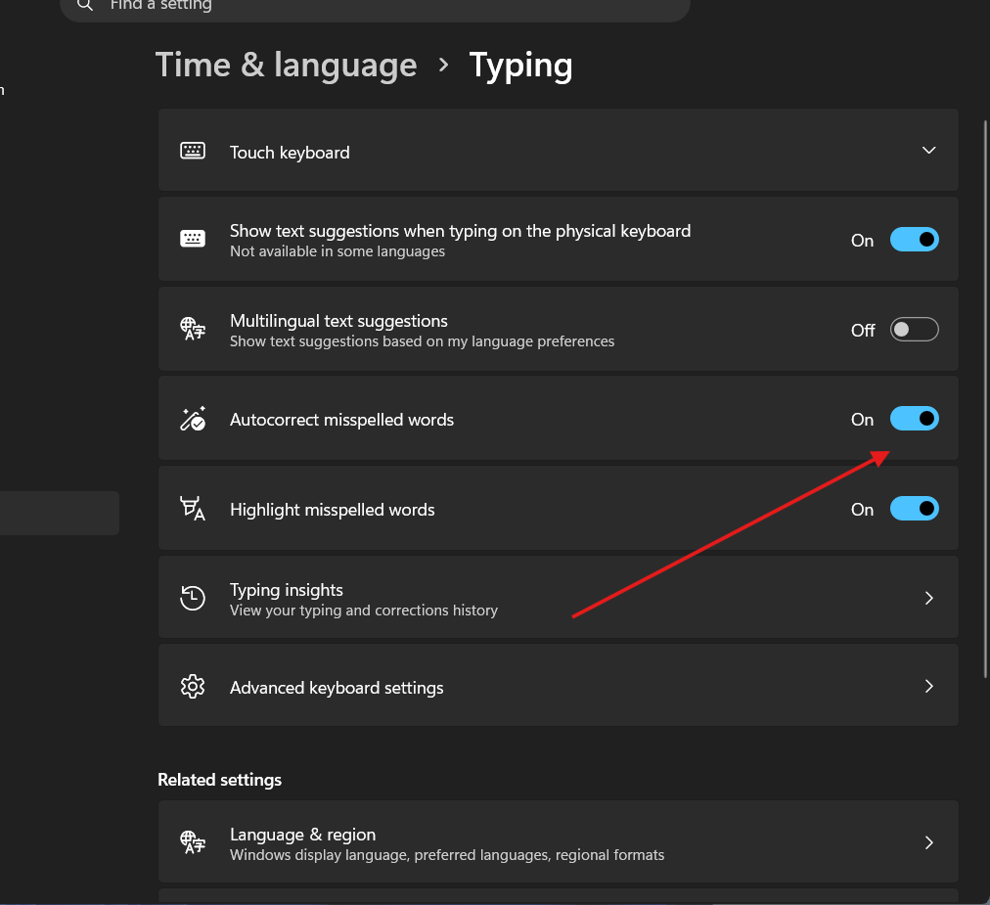Turn off Highlight misspelled words toggle
Viewport: 990px width, 905px height.
coord(915,509)
